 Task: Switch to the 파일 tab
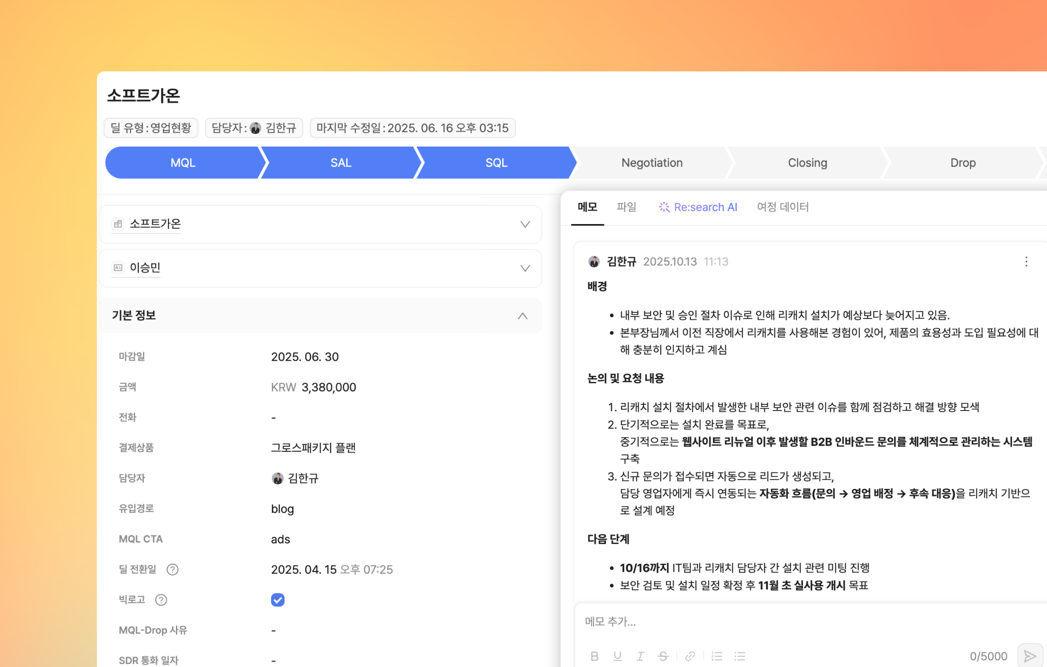627,207
